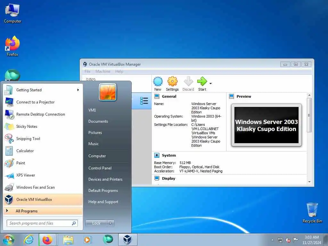This screenshot has width=328, height=246.
Task: Click the Action Center flag icon
Action: tap(295, 240)
